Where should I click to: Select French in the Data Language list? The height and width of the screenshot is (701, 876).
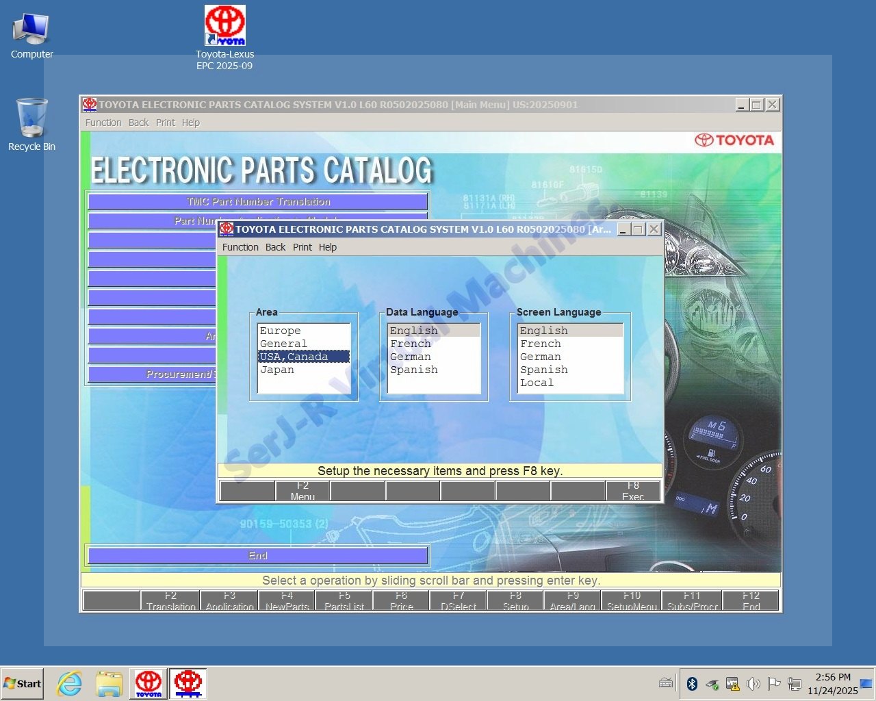coord(411,344)
